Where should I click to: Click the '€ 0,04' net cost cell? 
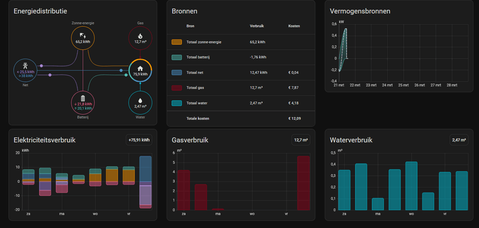pyautogui.click(x=293, y=72)
